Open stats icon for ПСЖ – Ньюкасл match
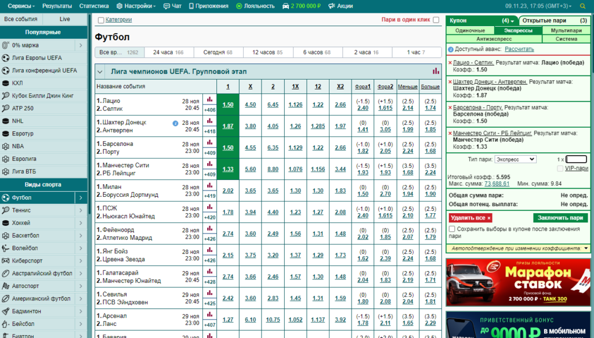 click(x=209, y=207)
